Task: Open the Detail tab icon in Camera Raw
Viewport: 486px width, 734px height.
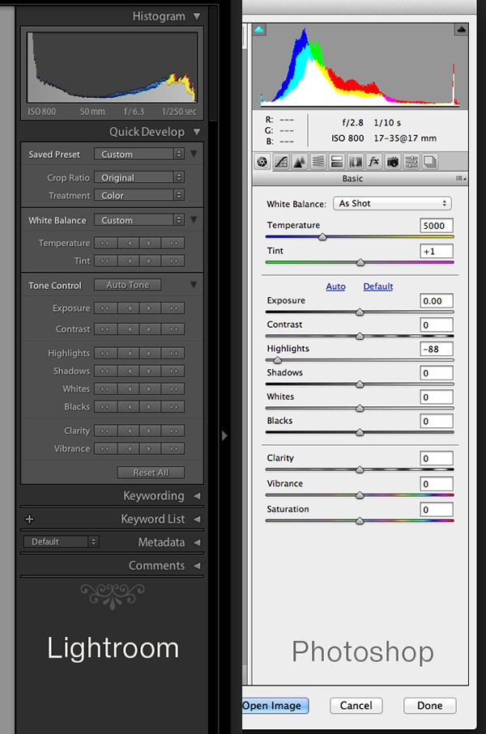Action: point(300,162)
